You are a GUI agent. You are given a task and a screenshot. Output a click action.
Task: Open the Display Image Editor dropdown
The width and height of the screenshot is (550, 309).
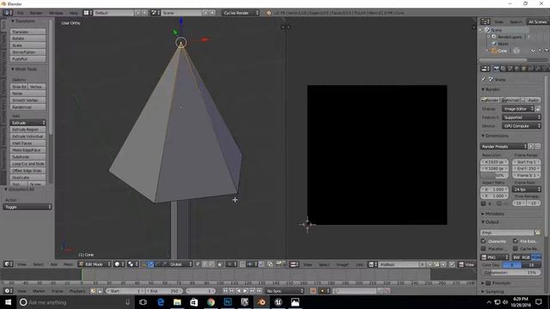pos(517,109)
